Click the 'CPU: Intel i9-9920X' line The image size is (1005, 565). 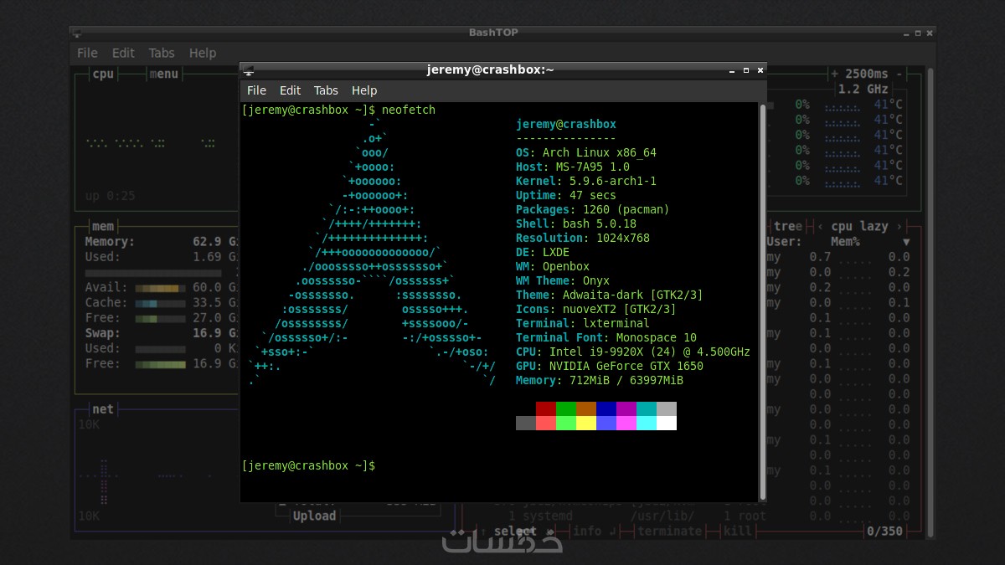633,352
